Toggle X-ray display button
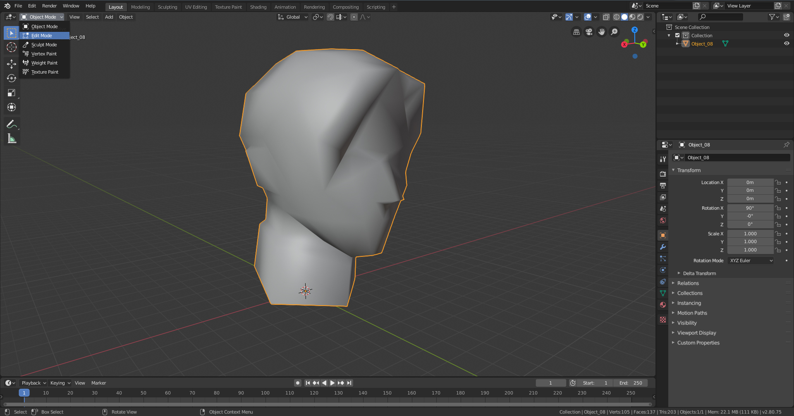 click(606, 17)
